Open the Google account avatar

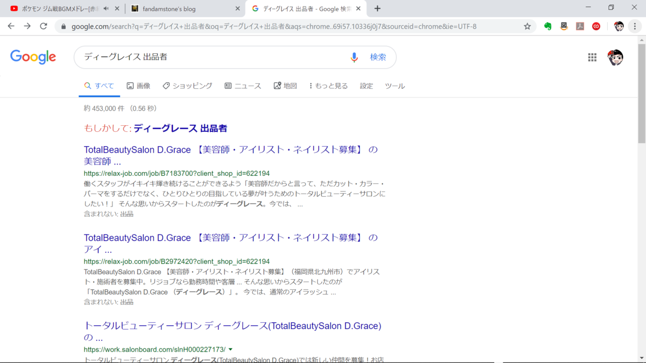(615, 58)
